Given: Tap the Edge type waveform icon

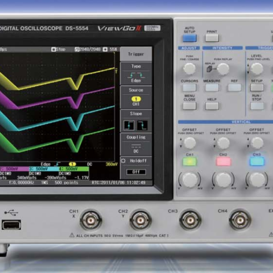Looking at the screenshot, I should [x=136, y=76].
